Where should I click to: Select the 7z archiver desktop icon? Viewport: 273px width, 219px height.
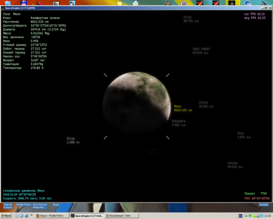click(x=56, y=3)
